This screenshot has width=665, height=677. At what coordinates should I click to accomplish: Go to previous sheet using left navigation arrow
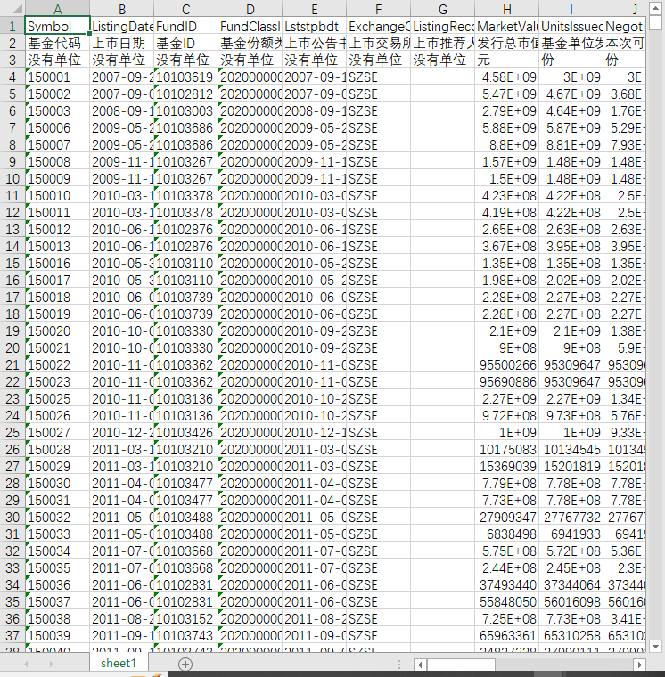pos(27,664)
